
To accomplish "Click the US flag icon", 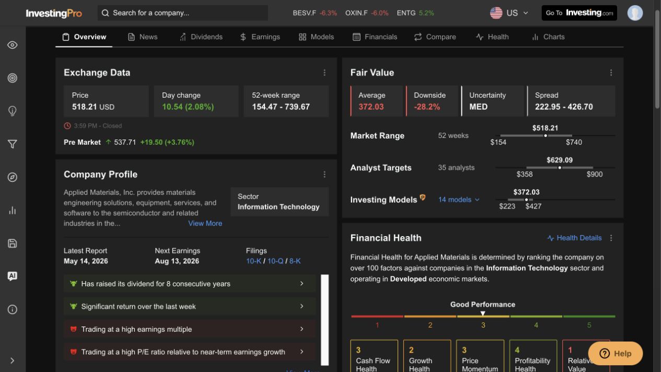I will (496, 13).
